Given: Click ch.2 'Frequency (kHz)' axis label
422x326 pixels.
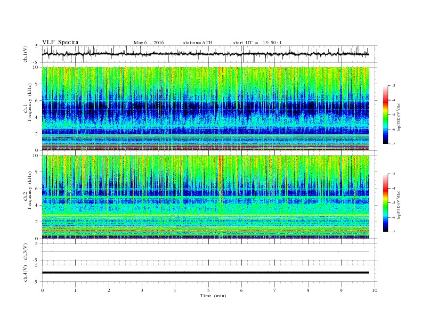Looking at the screenshot, I should pos(30,191).
